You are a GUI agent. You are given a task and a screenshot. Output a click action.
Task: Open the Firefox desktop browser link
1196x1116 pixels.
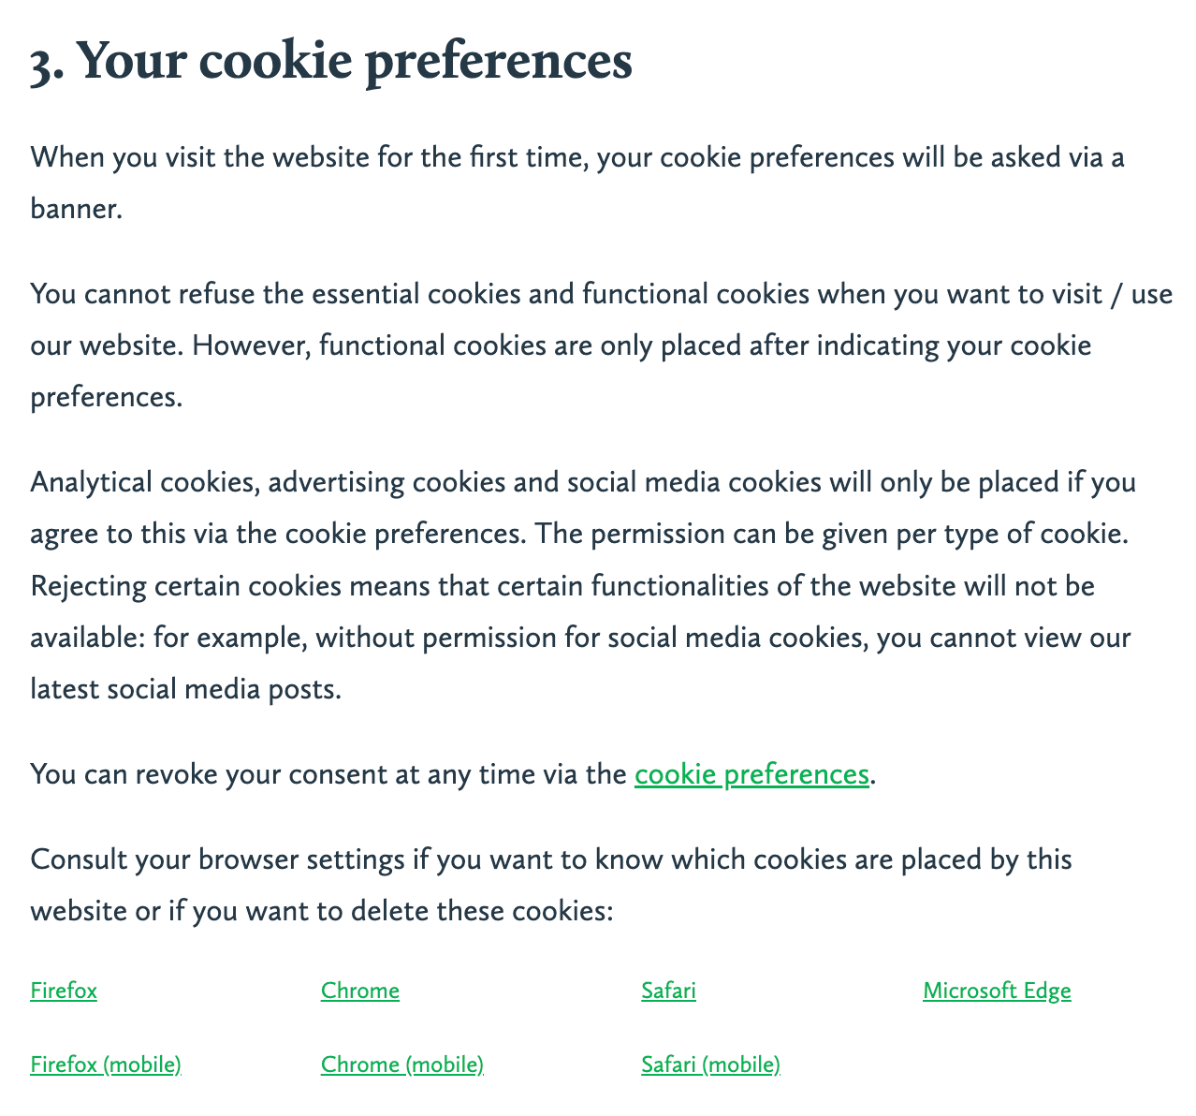64,991
